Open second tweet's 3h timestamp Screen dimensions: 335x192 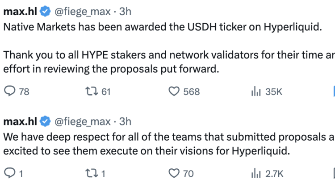pyautogui.click(x=126, y=121)
